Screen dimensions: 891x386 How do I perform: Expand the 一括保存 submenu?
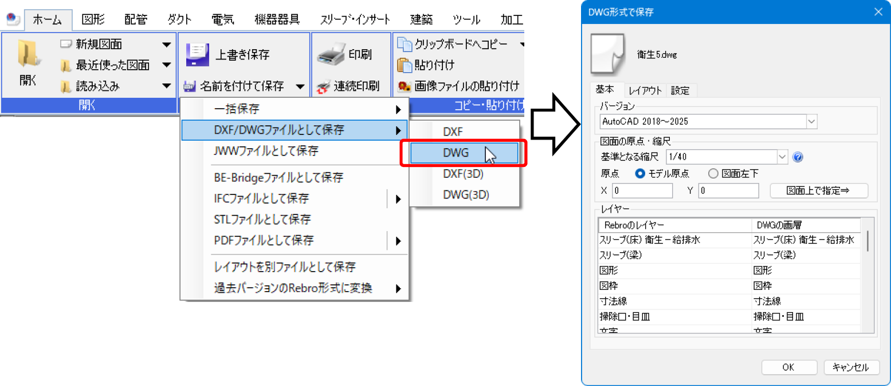point(295,109)
